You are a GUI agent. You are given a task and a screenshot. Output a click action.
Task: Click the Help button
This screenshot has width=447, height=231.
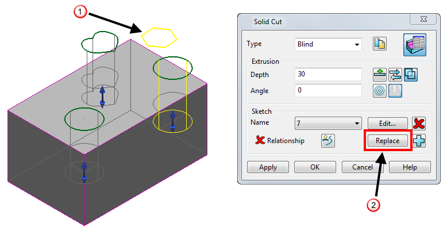tap(410, 167)
